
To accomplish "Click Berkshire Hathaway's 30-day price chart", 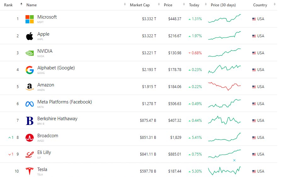I will 224,120.
